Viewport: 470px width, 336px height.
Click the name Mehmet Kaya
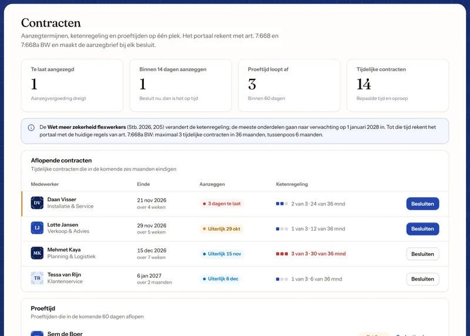coord(64,249)
